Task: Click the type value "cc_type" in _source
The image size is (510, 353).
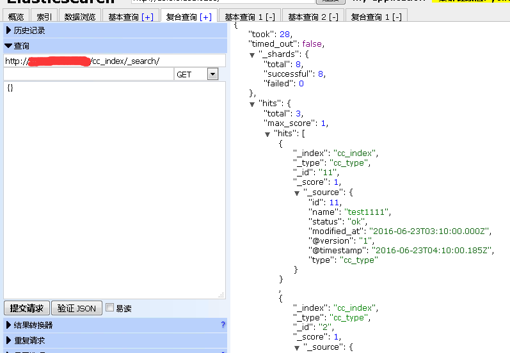Action: (359, 260)
